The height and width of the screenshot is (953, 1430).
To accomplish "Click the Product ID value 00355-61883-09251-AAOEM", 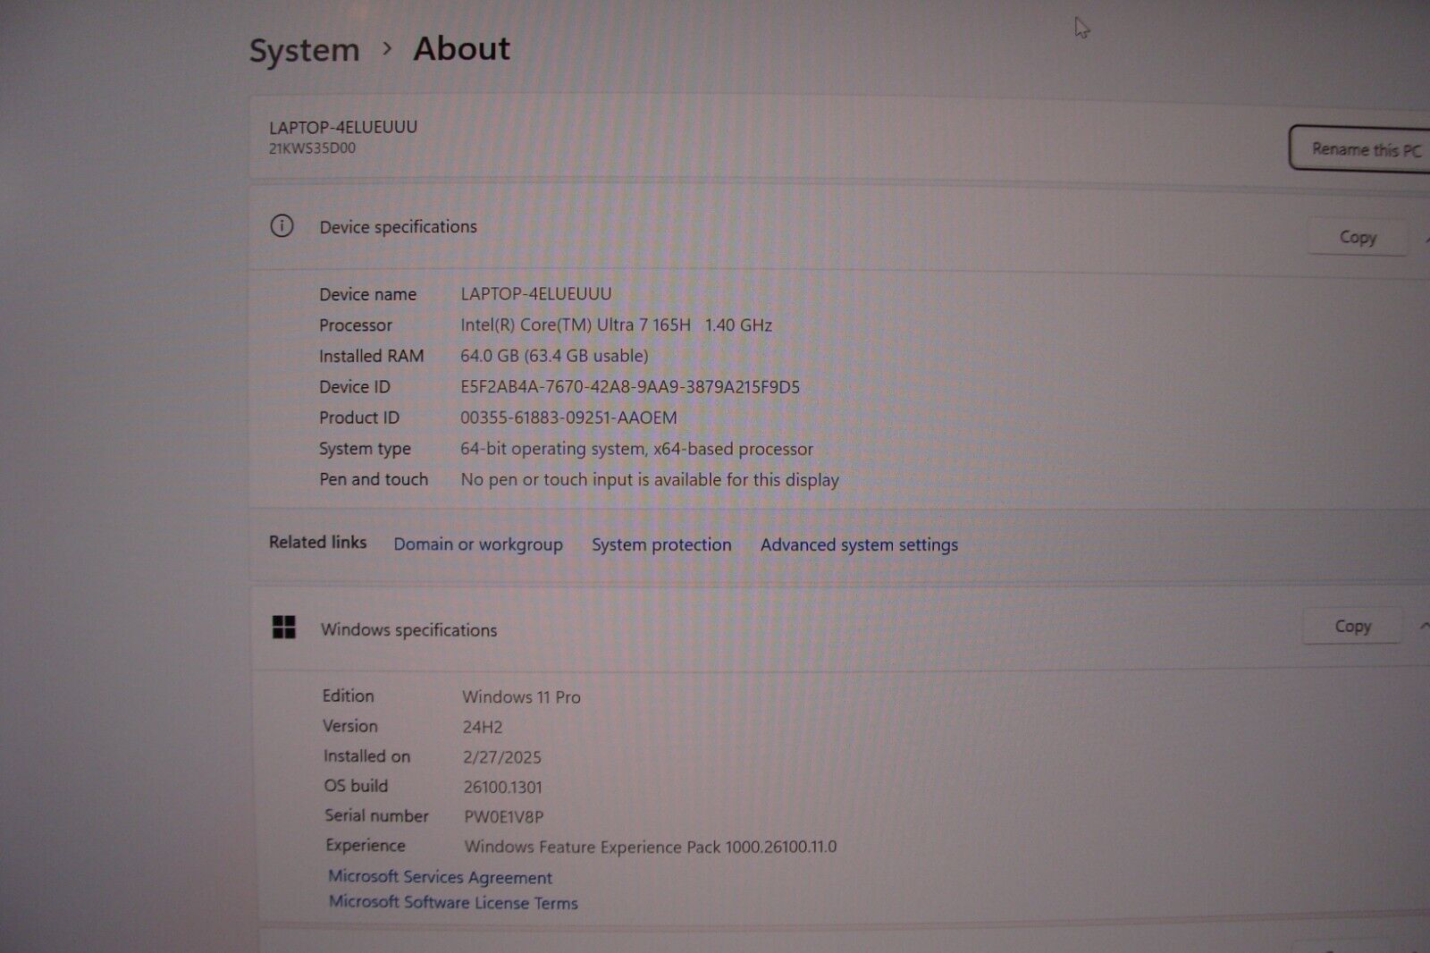I will (568, 417).
